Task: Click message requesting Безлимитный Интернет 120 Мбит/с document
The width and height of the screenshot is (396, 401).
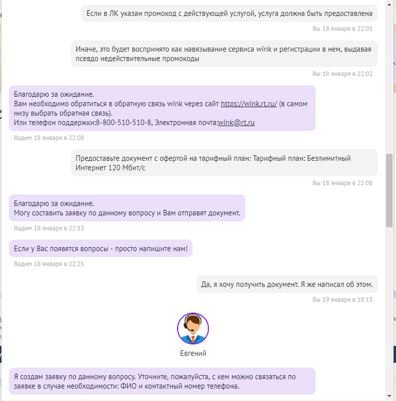Action: pos(224,163)
